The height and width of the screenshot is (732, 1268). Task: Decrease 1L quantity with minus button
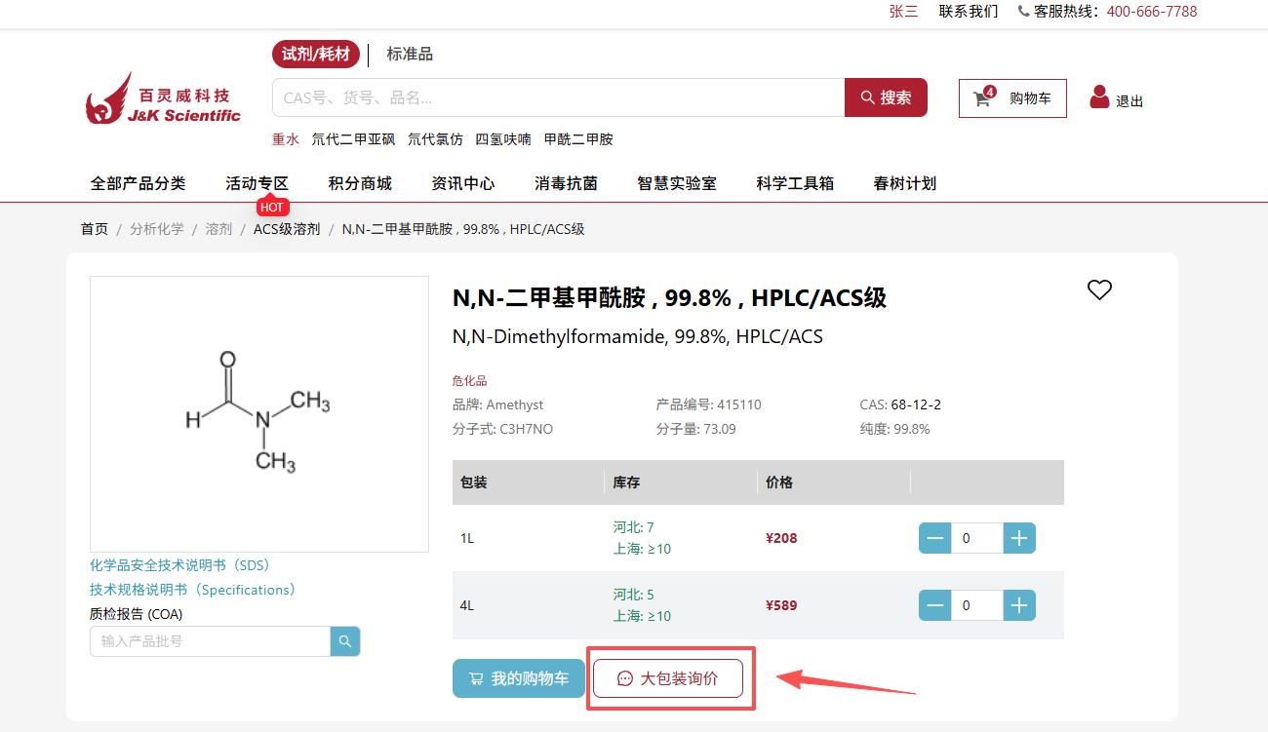pos(934,538)
